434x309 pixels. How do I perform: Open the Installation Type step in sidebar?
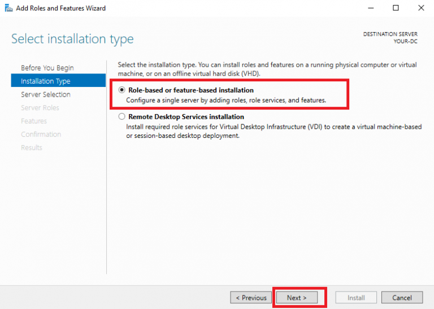click(x=46, y=81)
